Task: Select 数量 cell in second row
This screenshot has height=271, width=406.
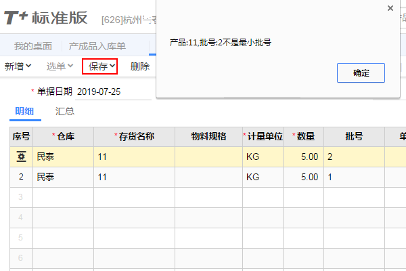Action: [x=303, y=177]
